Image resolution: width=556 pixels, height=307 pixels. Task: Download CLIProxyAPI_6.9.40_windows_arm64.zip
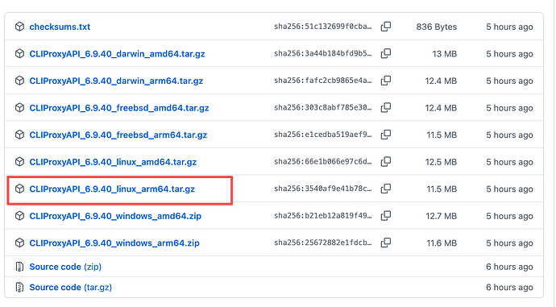[114, 243]
